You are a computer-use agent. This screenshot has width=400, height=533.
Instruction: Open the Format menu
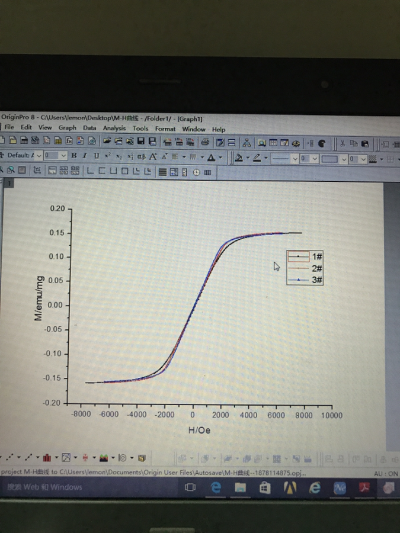(165, 129)
